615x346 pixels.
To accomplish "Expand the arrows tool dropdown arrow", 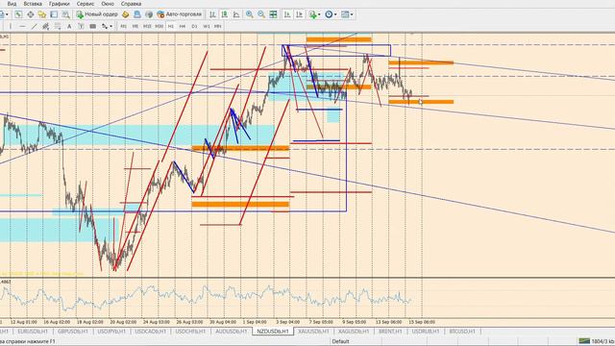I will (x=111, y=26).
